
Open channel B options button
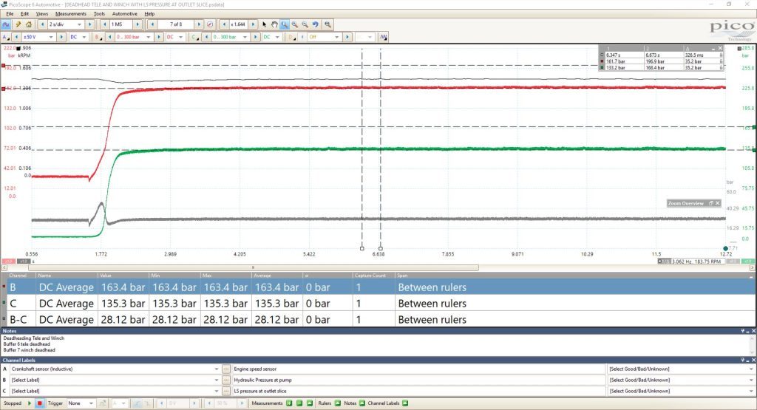click(98, 37)
